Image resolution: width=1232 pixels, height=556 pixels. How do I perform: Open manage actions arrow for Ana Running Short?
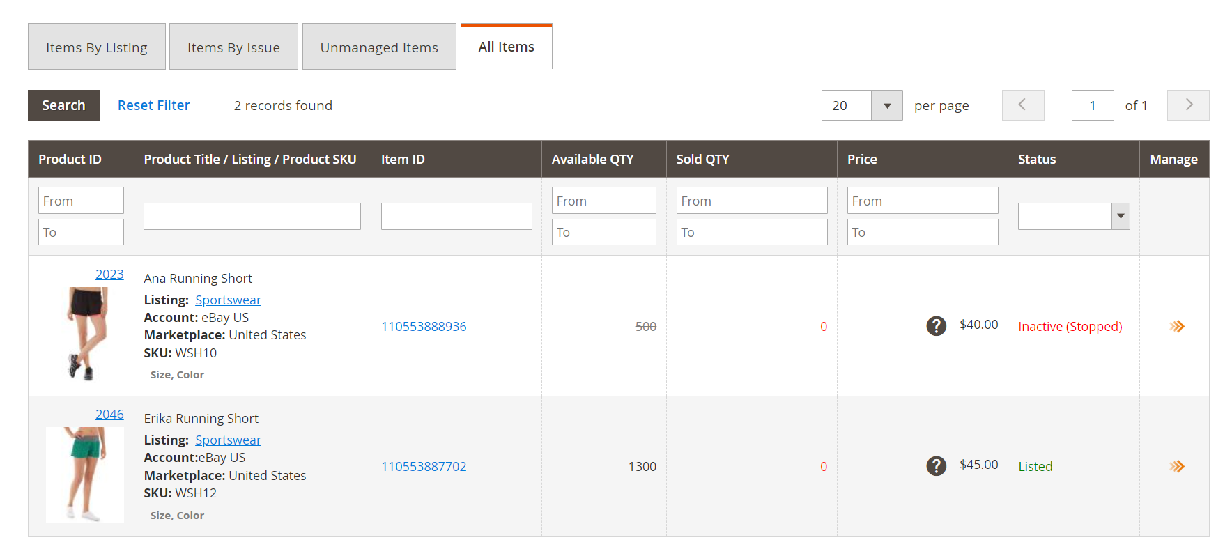[1176, 326]
